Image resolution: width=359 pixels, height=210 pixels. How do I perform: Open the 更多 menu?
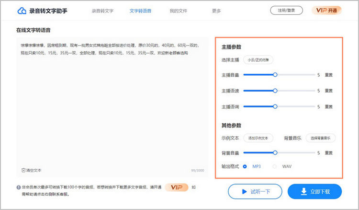[x=216, y=11]
